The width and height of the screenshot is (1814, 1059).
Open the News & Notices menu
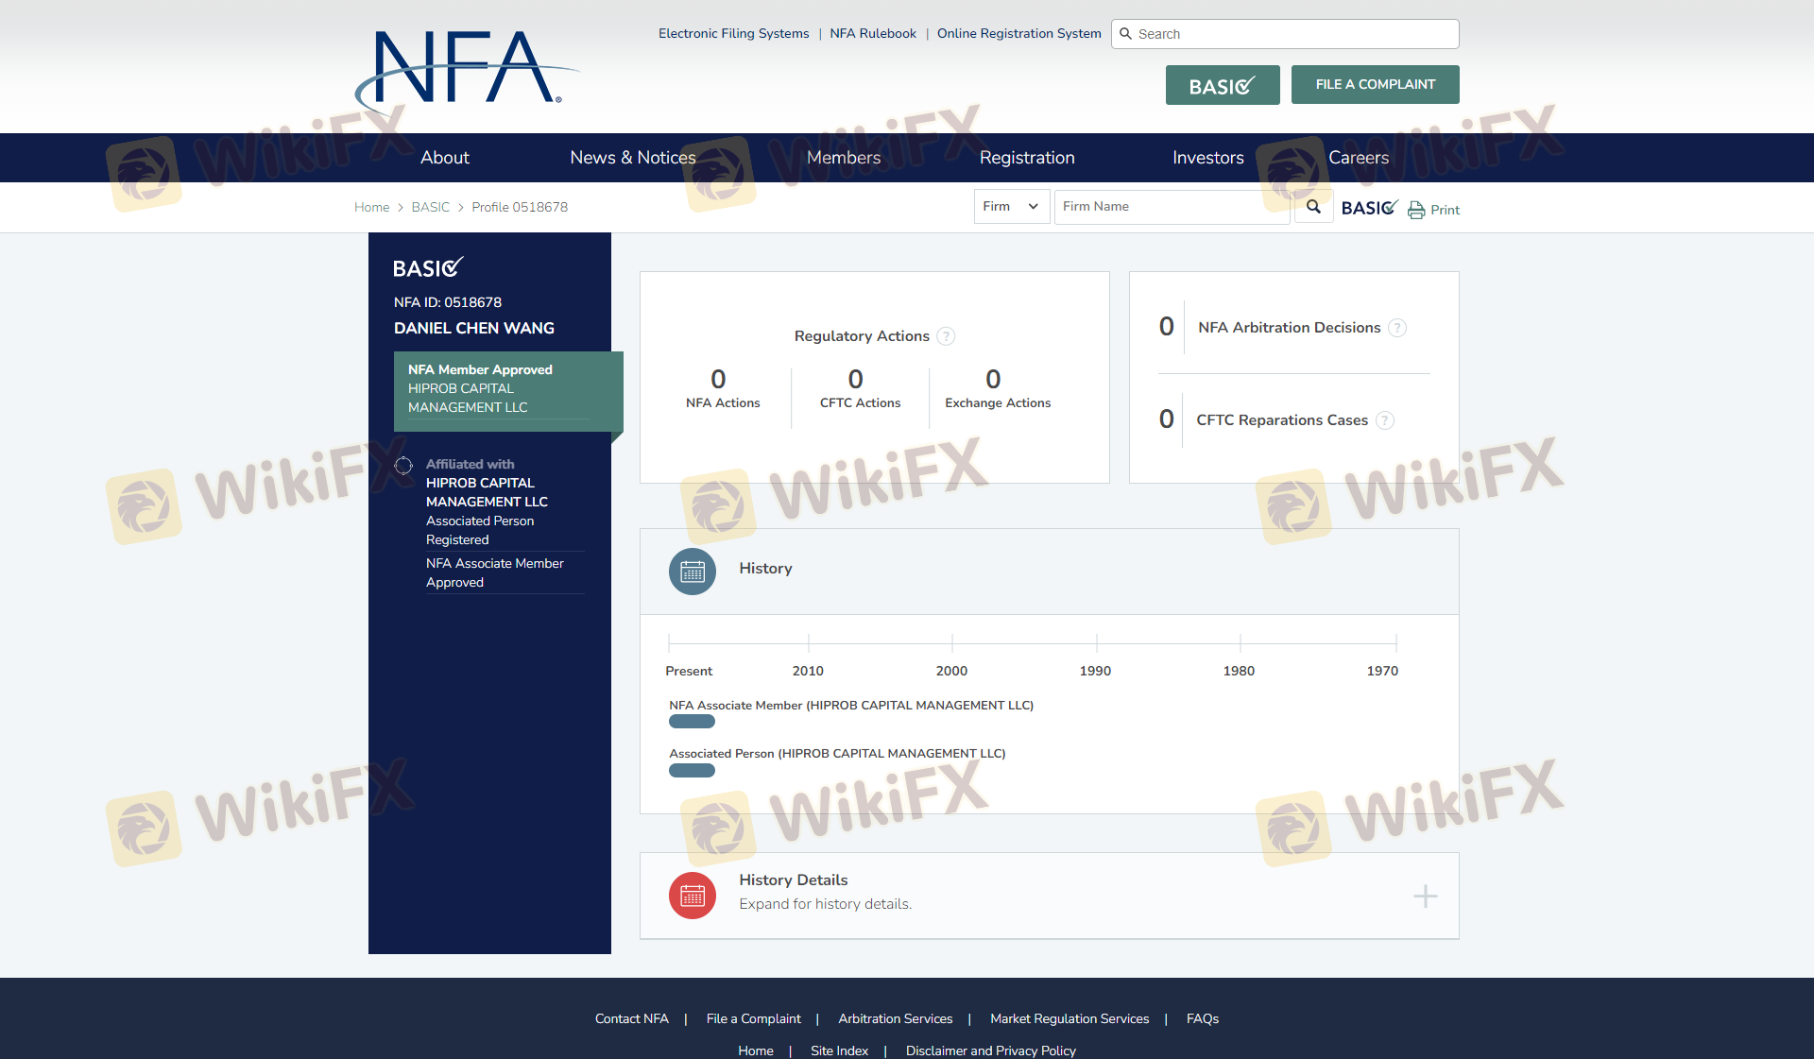coord(632,158)
